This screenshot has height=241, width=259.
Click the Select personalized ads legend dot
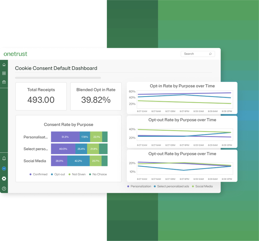155,186
